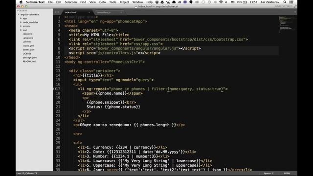Open the Spaces: 2 indentation selector
The height and width of the screenshot is (176, 313).
[x=268, y=174]
